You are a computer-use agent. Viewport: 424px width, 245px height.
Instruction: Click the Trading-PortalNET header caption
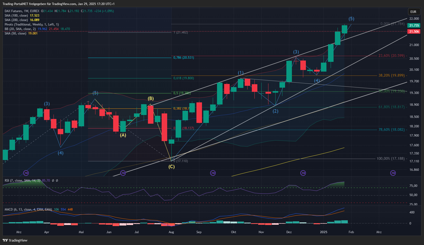click(x=59, y=4)
